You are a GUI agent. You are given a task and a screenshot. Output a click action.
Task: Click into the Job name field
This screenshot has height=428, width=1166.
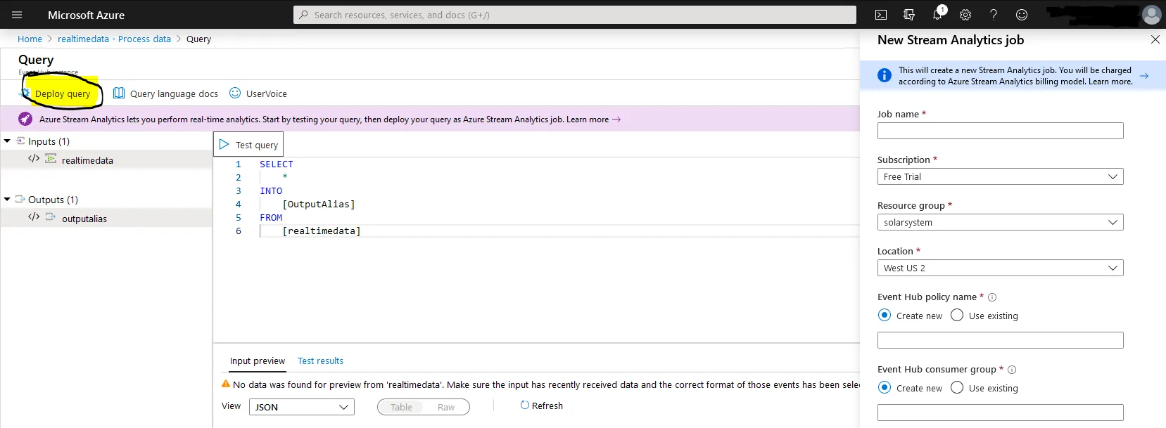click(1000, 131)
